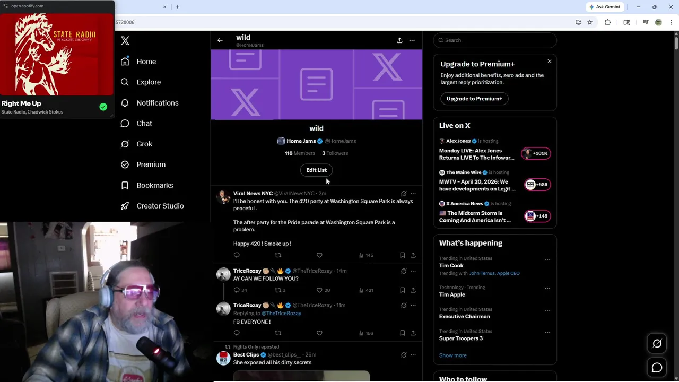Join The Maine Wire live broadcast
The width and height of the screenshot is (679, 382).
(537, 185)
